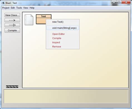Click the dashed uses-dependency arrow button
Viewport: 132px width, 109px height.
click(12, 20)
